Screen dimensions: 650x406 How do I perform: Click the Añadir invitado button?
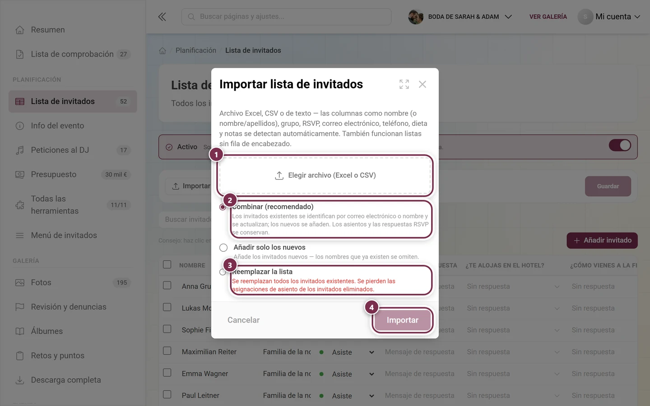[x=602, y=240]
